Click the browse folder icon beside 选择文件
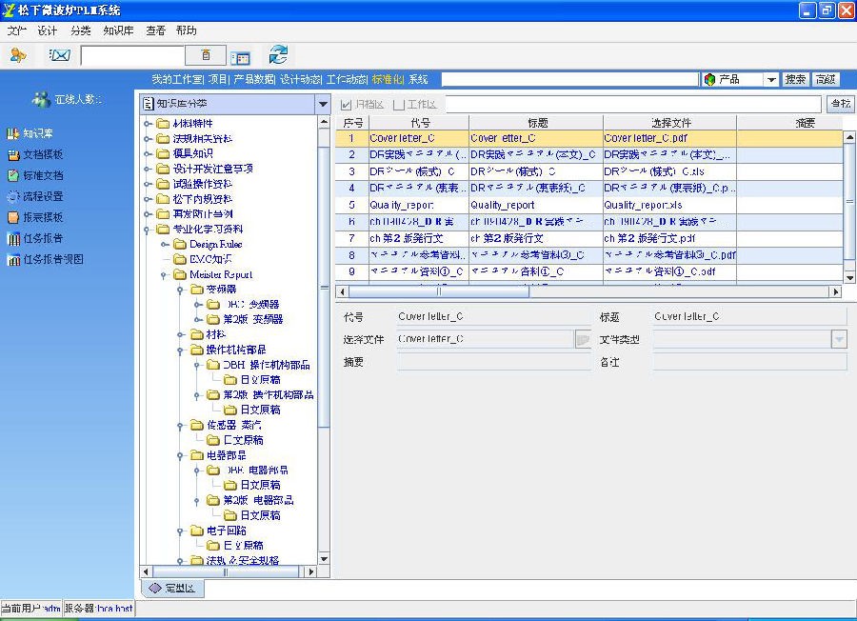This screenshot has height=621, width=857. pos(582,339)
